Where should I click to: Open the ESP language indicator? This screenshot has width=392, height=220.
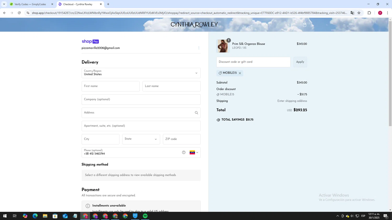363,216
